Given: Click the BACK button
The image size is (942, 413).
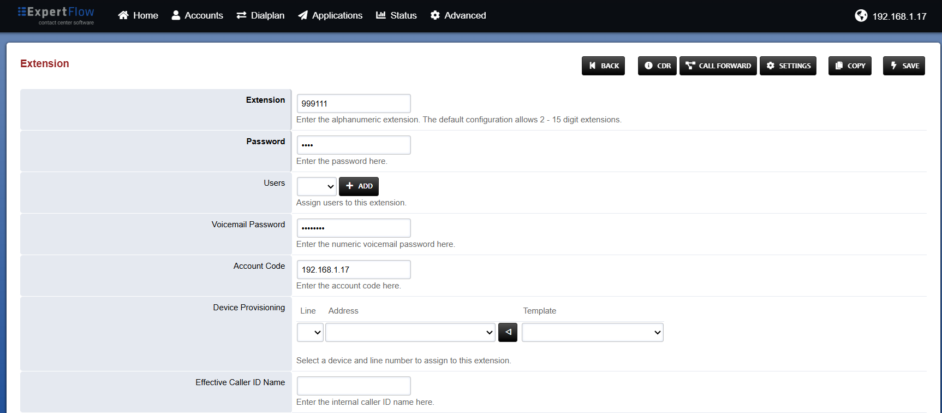Looking at the screenshot, I should click(x=603, y=66).
